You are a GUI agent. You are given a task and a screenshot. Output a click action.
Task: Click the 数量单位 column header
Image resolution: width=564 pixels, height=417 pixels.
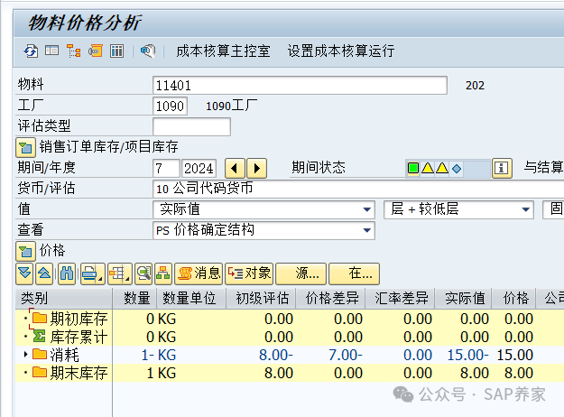pyautogui.click(x=191, y=298)
